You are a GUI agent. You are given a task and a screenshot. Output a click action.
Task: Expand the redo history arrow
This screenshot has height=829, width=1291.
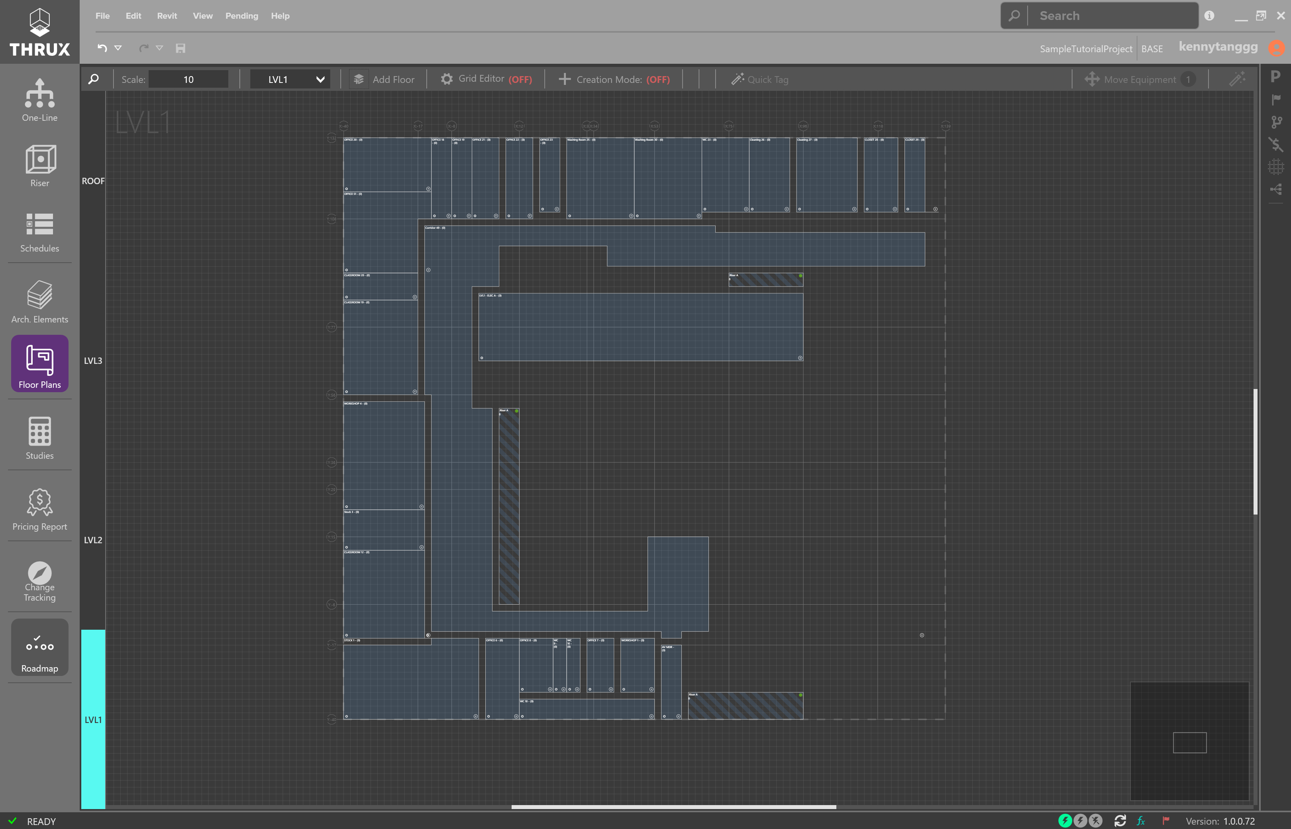[x=159, y=48]
